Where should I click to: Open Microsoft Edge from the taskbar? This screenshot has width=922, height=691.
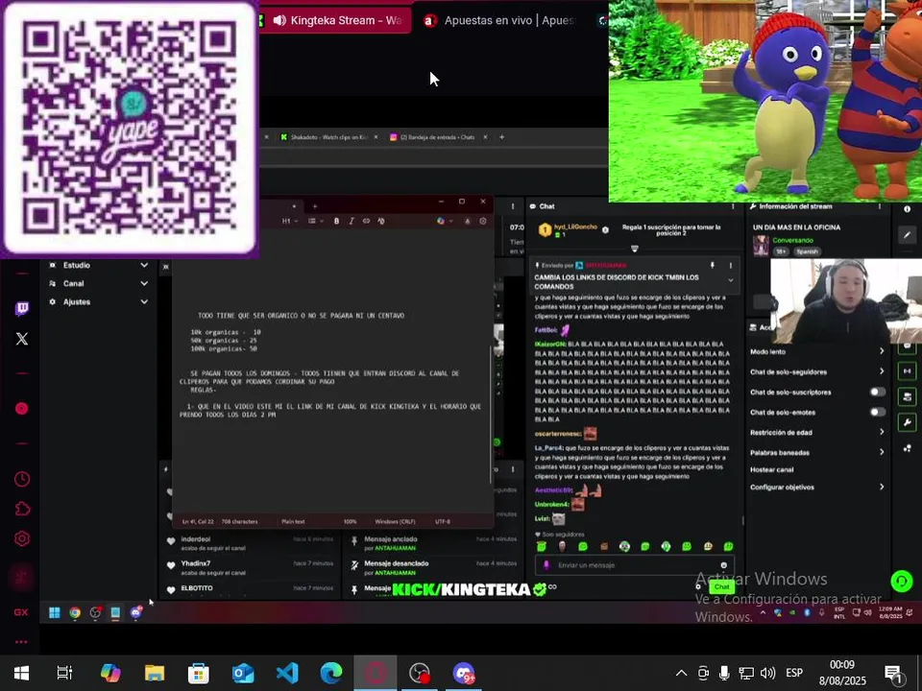[331, 673]
